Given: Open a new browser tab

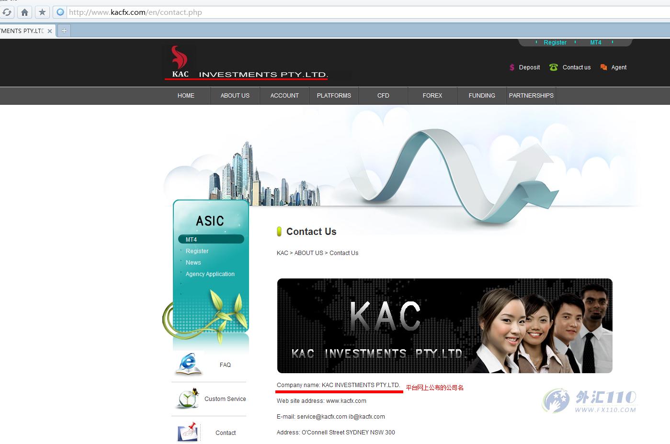Looking at the screenshot, I should point(64,31).
